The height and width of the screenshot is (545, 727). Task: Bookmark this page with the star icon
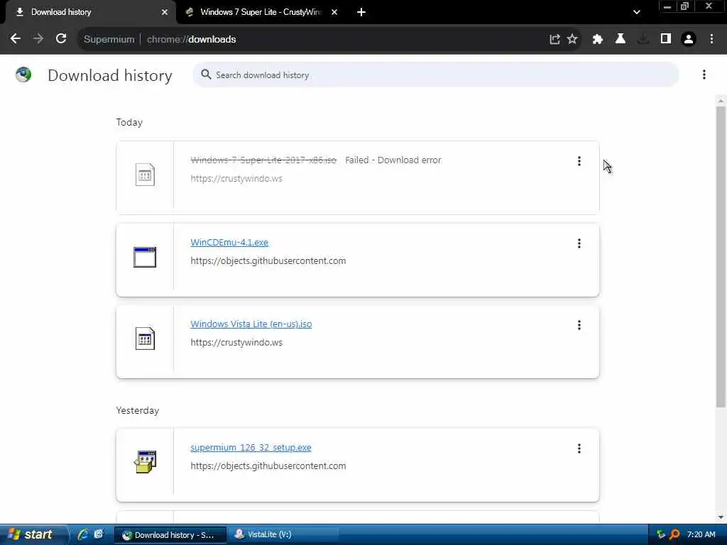(573, 40)
